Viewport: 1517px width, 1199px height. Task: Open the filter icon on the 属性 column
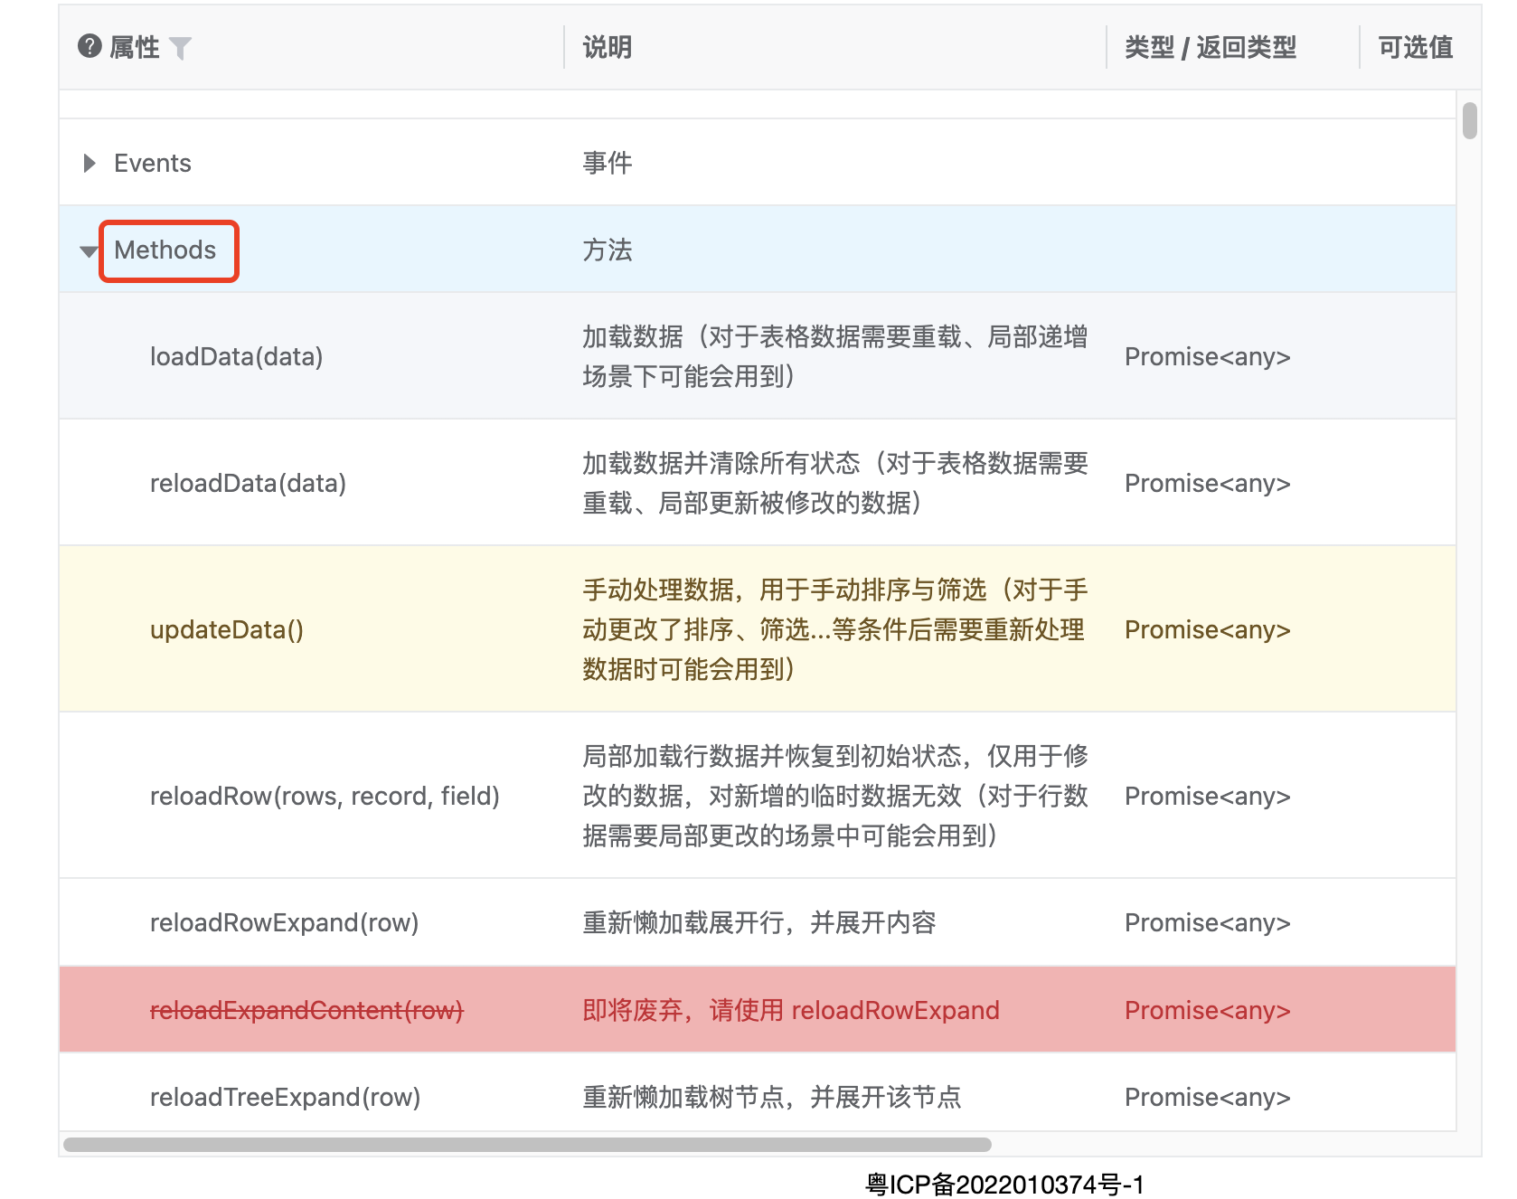pyautogui.click(x=184, y=49)
